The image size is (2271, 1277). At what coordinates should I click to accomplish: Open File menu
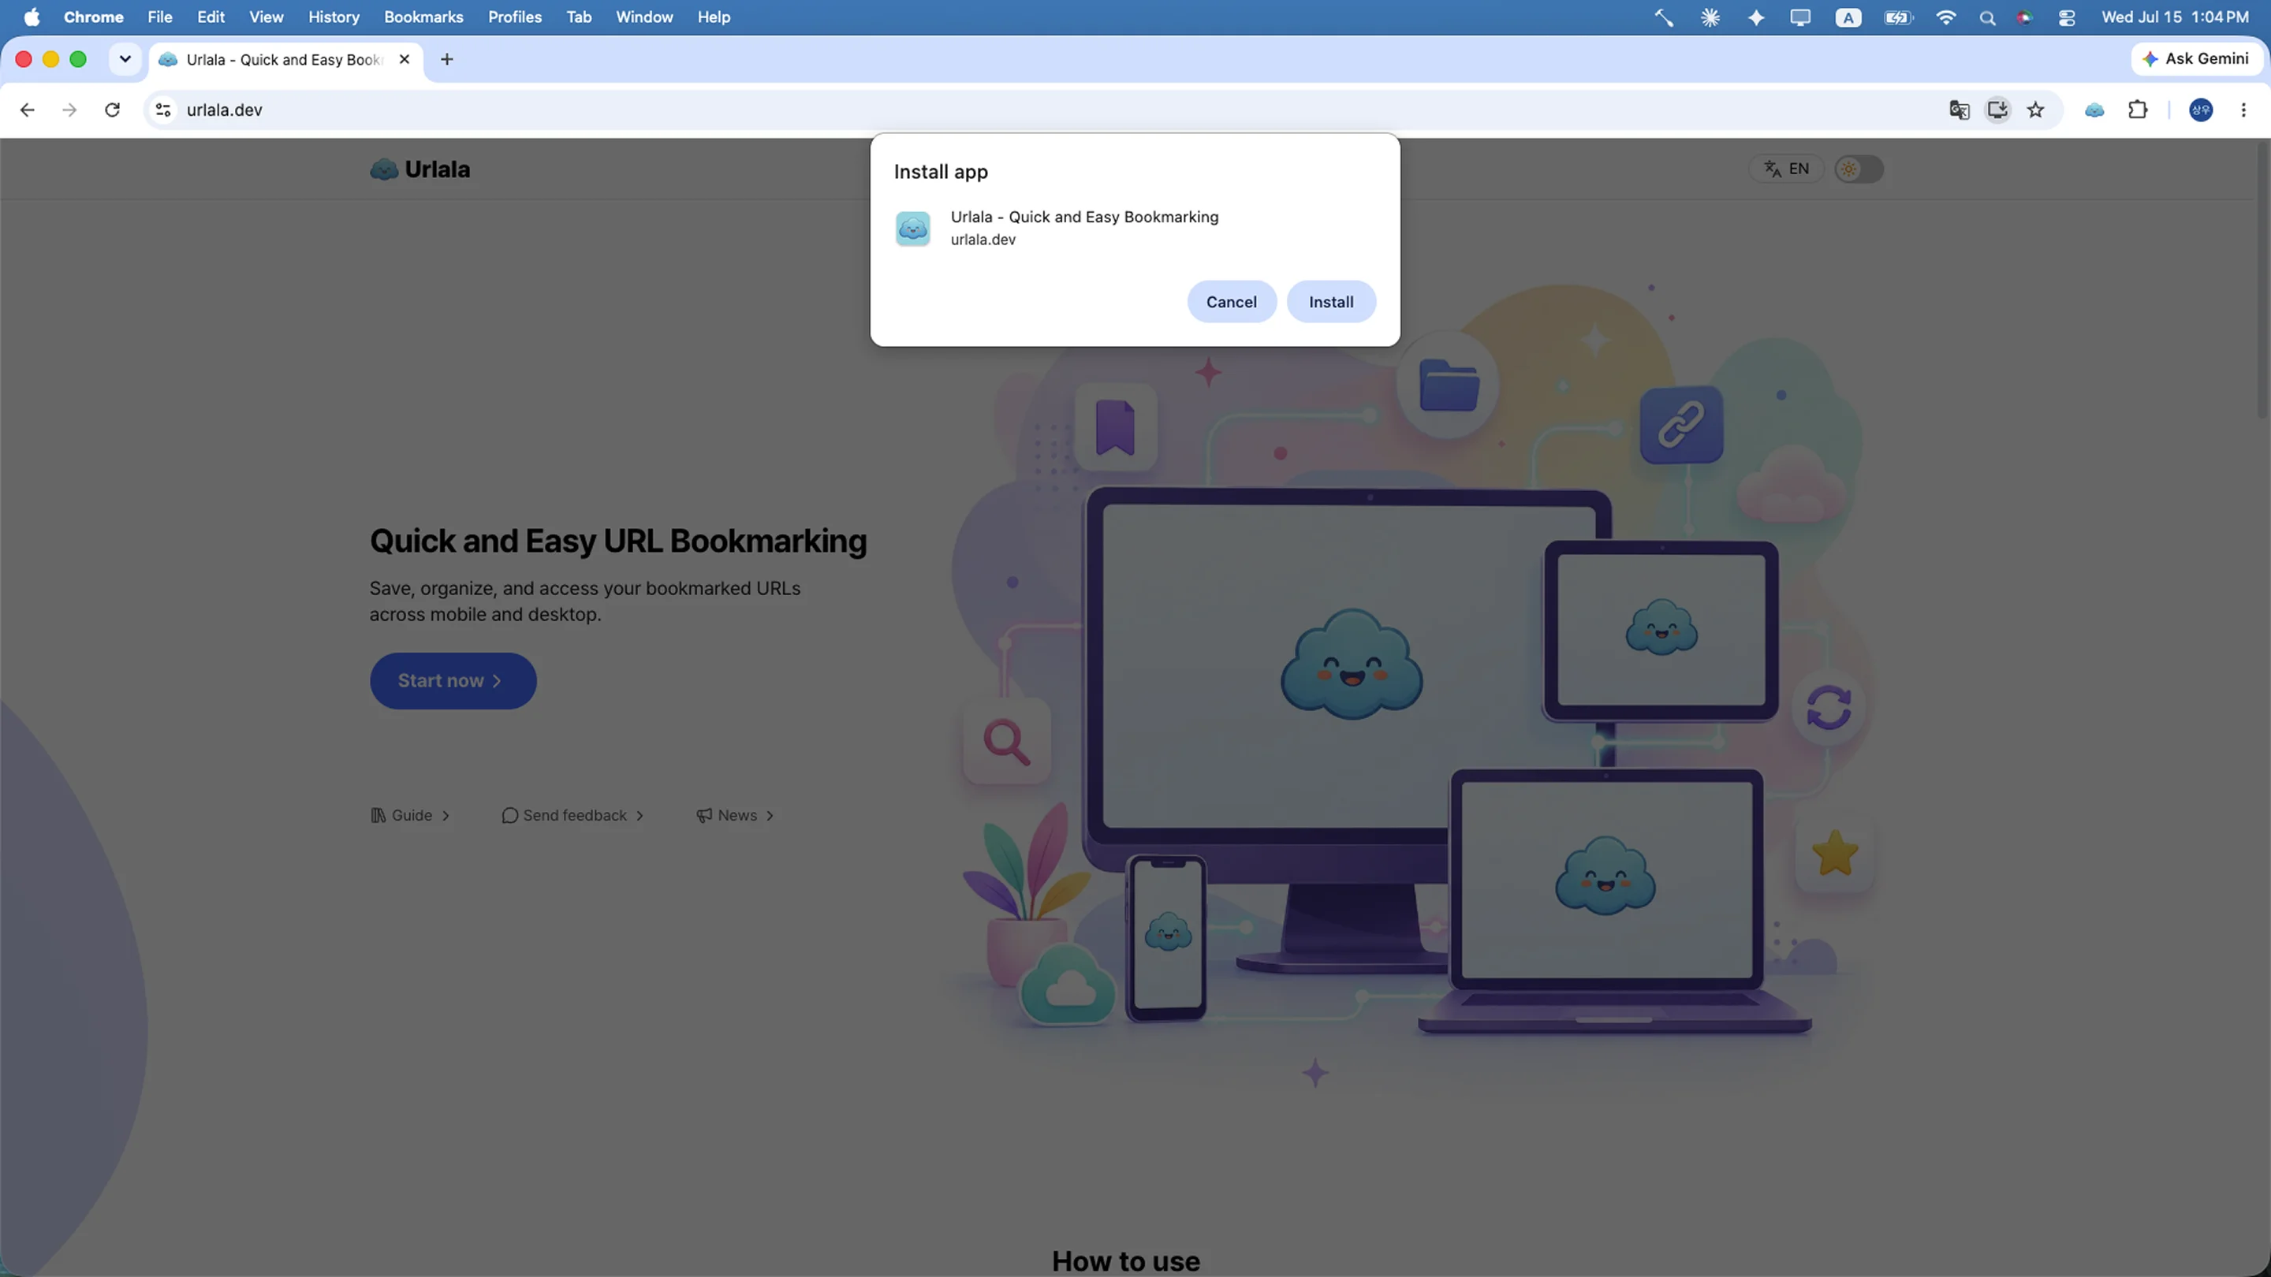click(159, 17)
